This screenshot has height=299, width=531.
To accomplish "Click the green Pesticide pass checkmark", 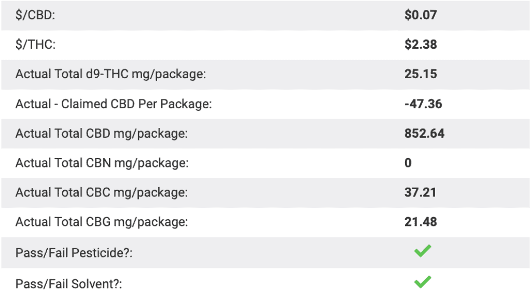I will pos(423,251).
